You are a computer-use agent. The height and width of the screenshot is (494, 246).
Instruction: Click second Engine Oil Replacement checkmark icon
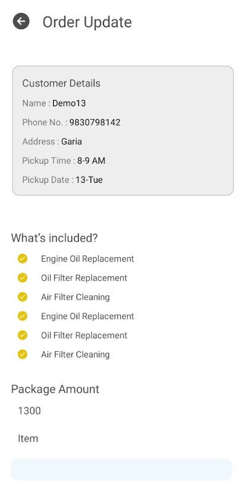point(22,316)
